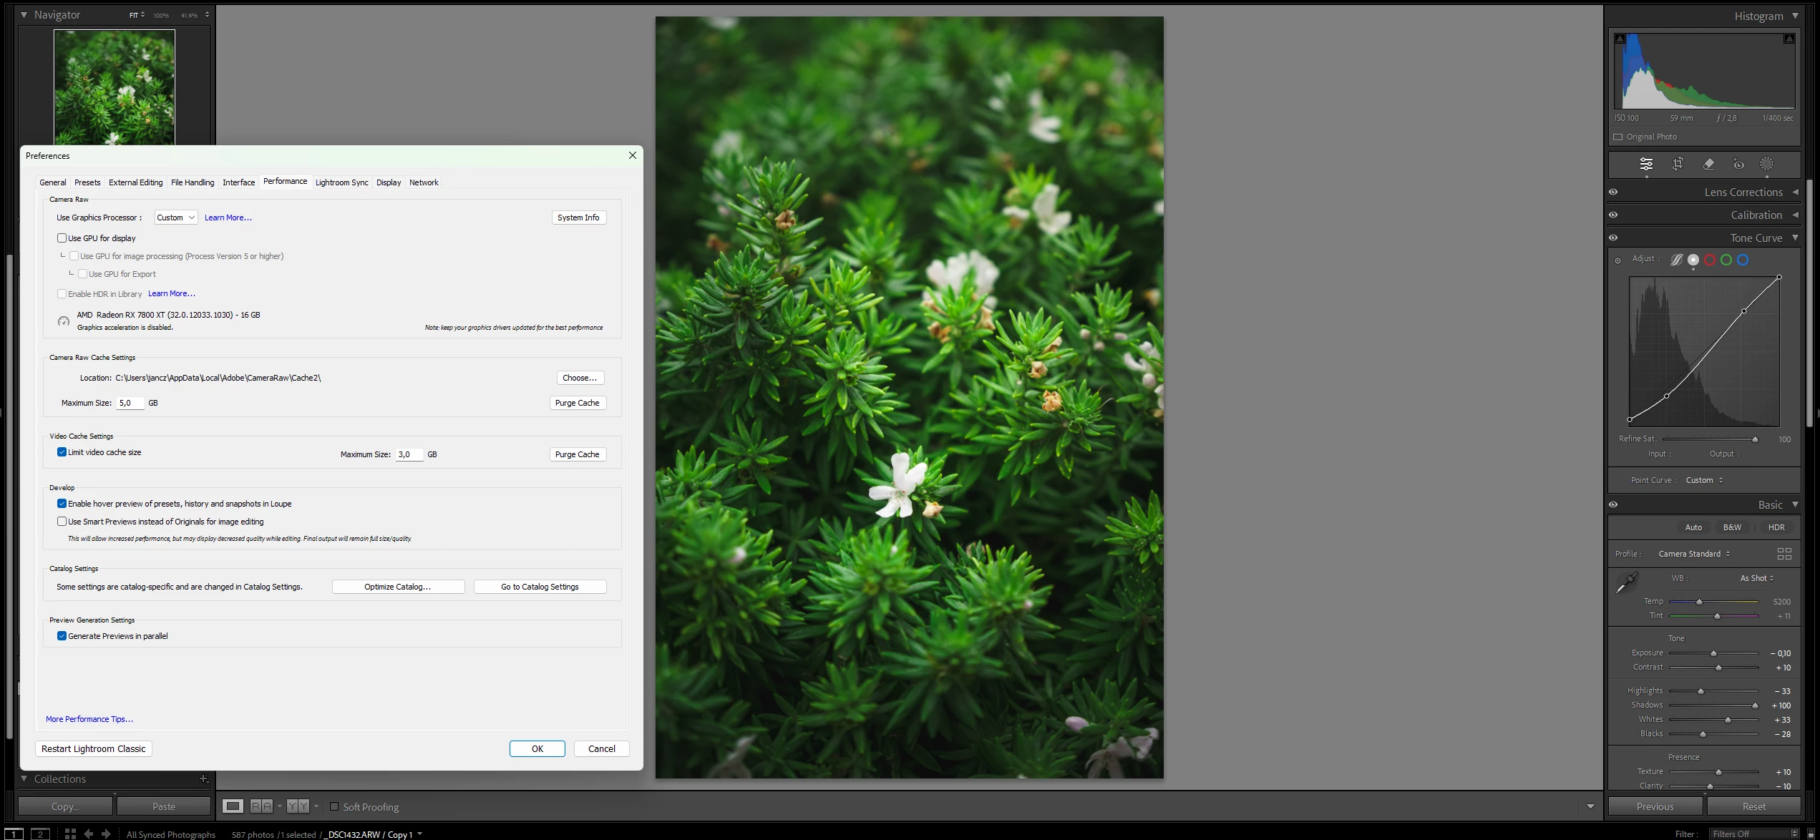The width and height of the screenshot is (1820, 840).
Task: Click the White Balance eyedropper tool
Action: 1627,582
